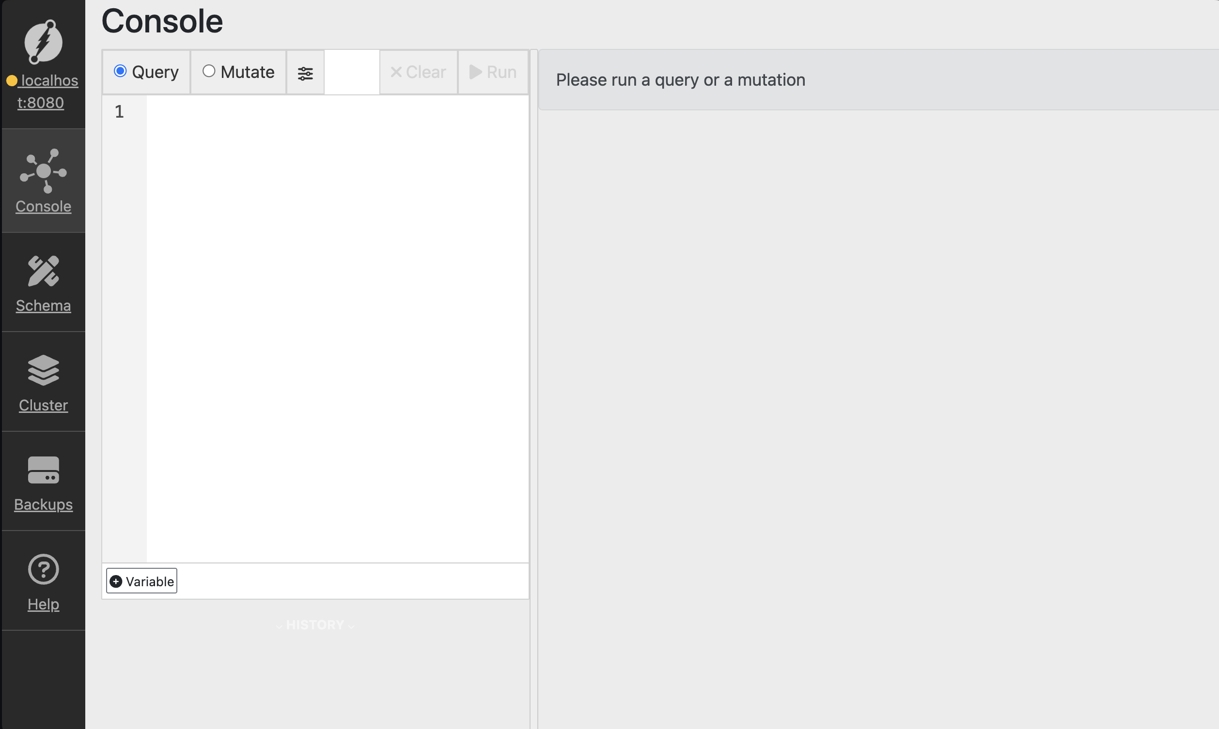Open the Cluster link in sidebar
The image size is (1219, 729).
pos(43,405)
